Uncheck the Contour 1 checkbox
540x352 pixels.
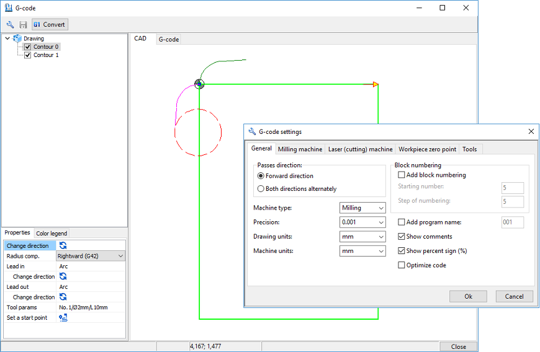coord(28,55)
